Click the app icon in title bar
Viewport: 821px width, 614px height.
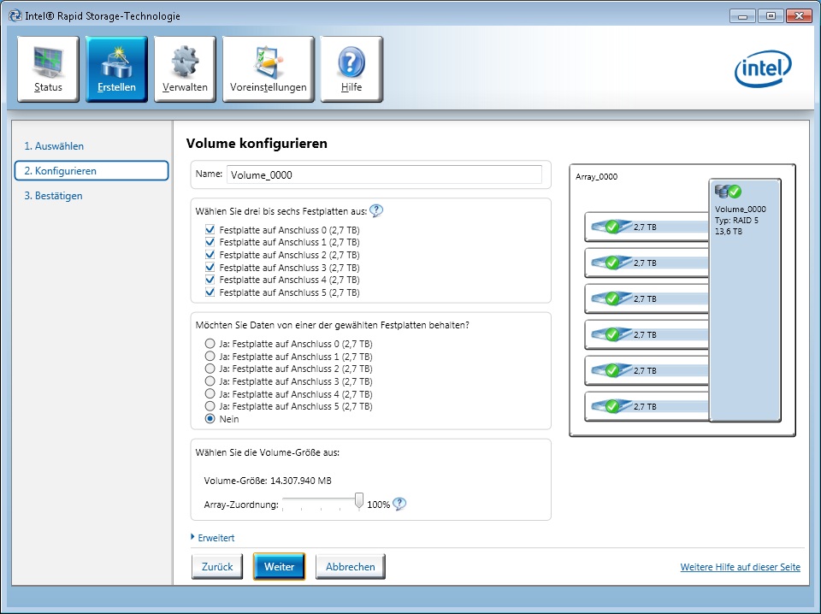point(15,15)
